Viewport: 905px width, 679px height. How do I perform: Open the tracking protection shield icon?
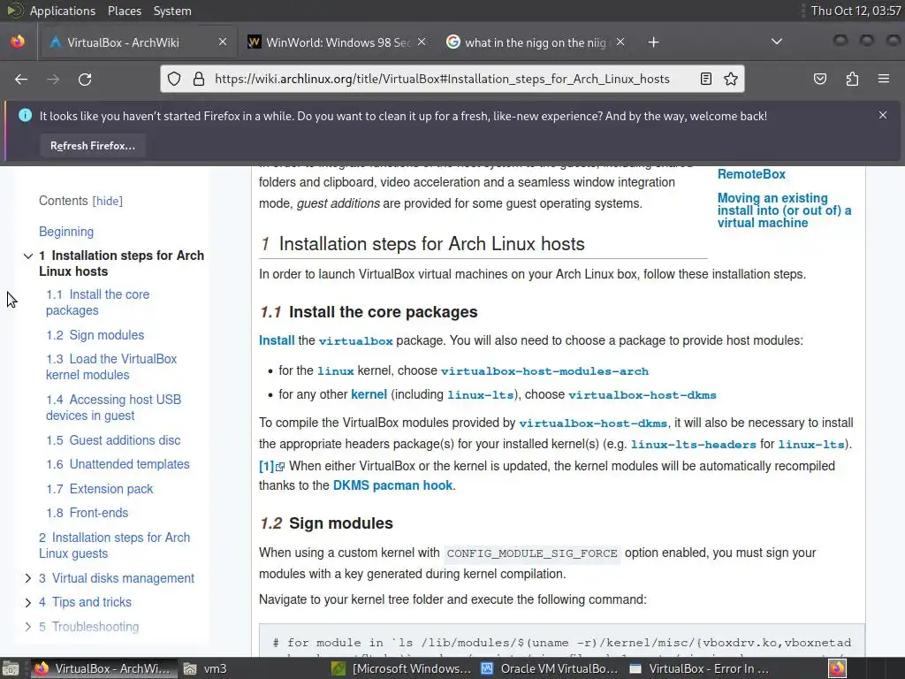(174, 79)
